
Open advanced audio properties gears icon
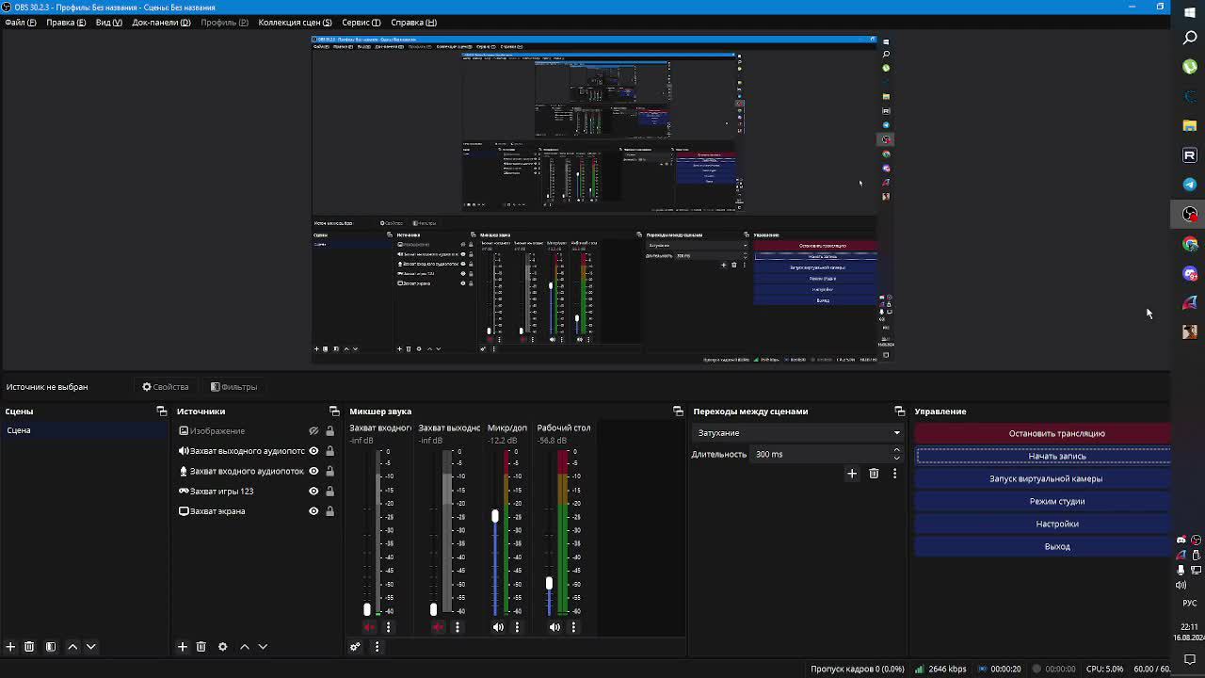pos(355,647)
